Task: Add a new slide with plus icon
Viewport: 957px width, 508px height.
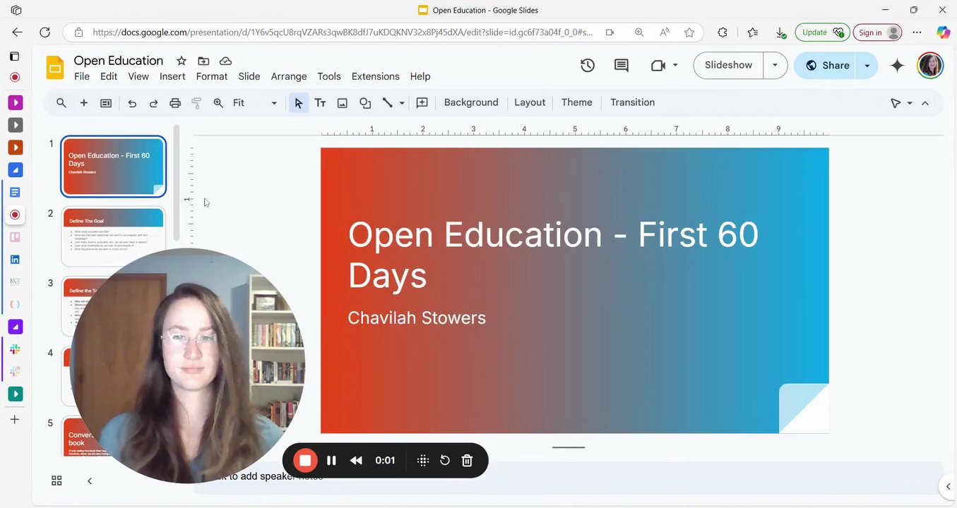Action: pos(83,103)
